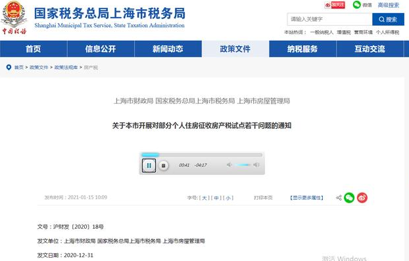Screen dimensions: 409x261
Task: Go to 首页 in breadcrumb
Action: pos(19,68)
